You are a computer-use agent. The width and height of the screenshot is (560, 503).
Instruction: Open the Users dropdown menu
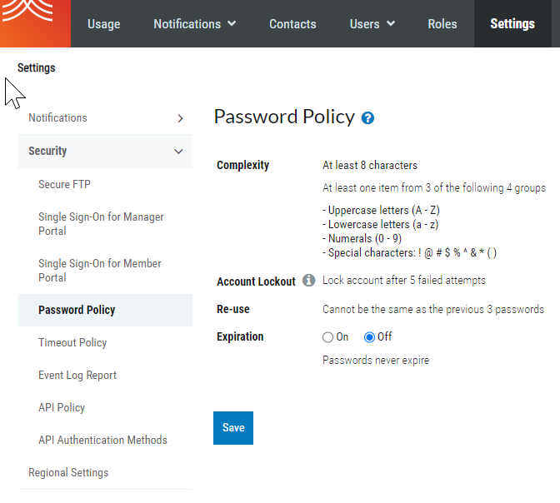click(x=372, y=24)
